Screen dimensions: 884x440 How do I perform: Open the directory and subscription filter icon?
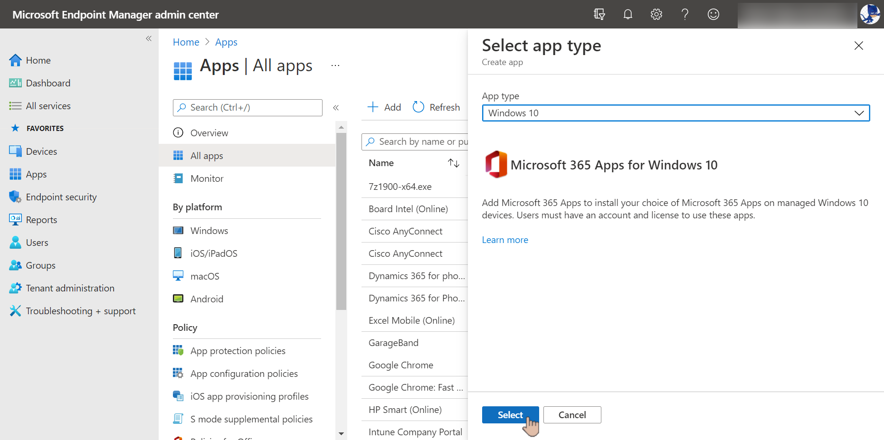click(599, 14)
